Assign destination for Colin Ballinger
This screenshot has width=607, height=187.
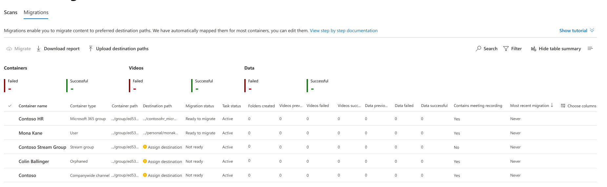pos(165,161)
